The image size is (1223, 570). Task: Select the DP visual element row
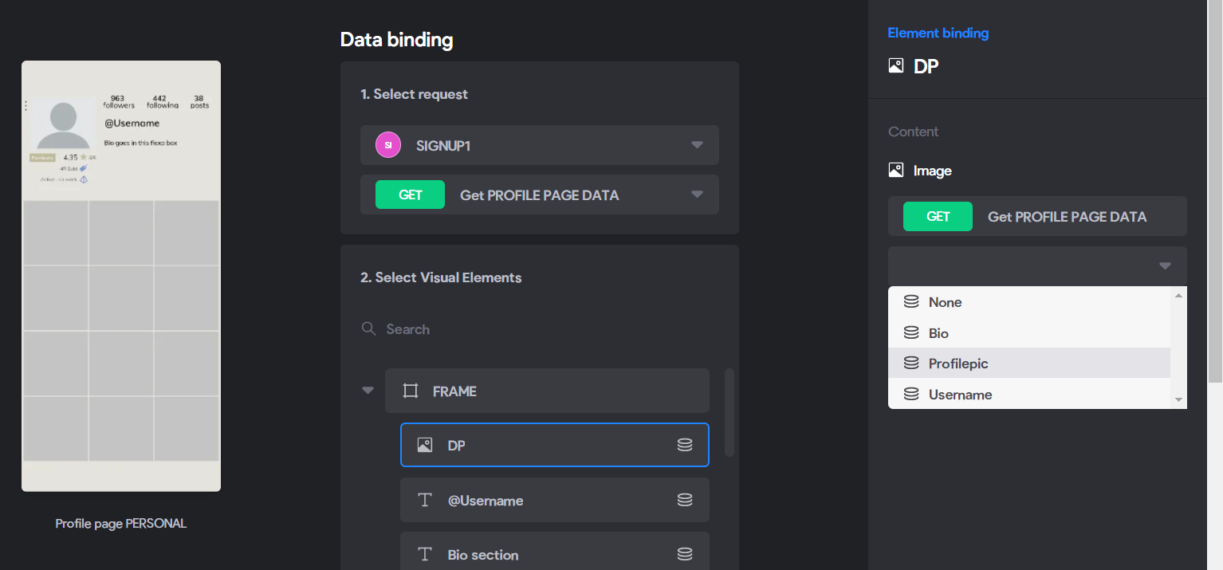click(x=554, y=445)
